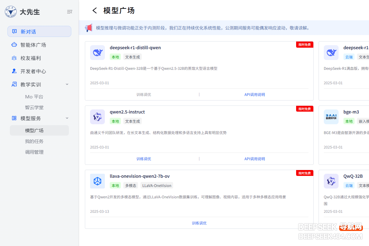Click the robot icon for 智能体广场
The height and width of the screenshot is (246, 369).
coord(14,45)
